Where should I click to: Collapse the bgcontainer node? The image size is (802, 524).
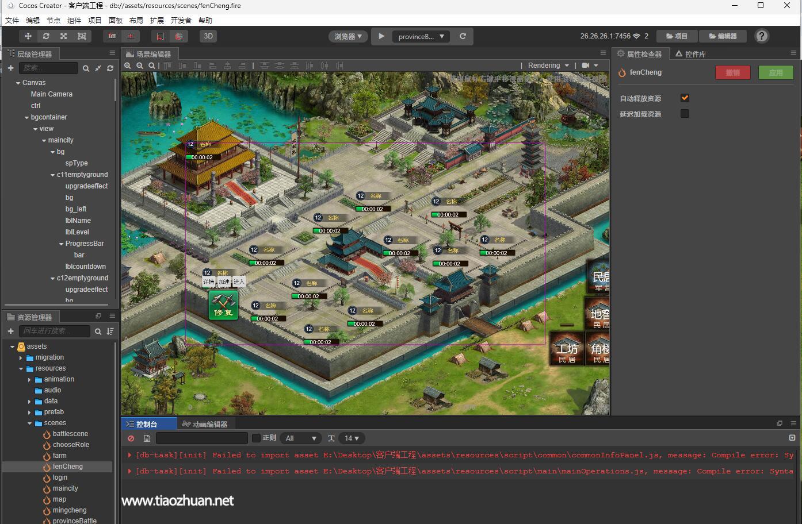(x=26, y=118)
